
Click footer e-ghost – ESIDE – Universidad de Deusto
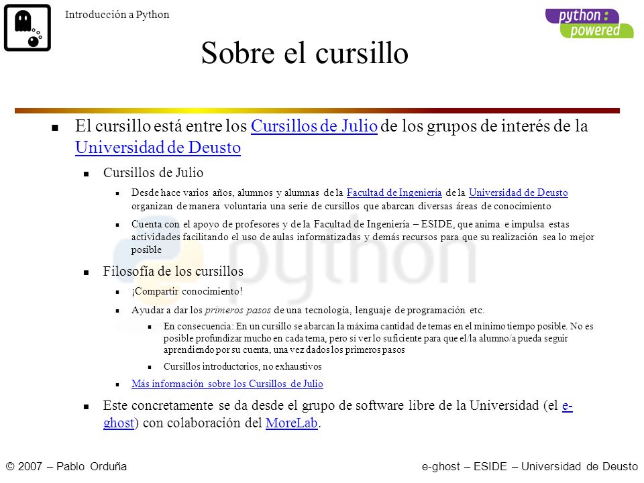pyautogui.click(x=529, y=467)
